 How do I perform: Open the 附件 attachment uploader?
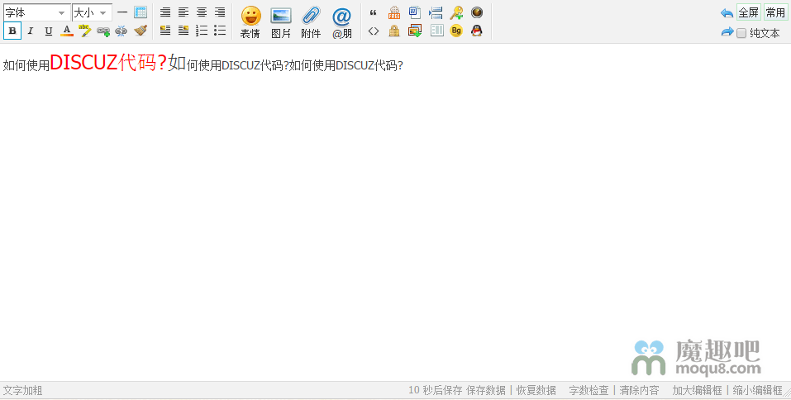[311, 22]
